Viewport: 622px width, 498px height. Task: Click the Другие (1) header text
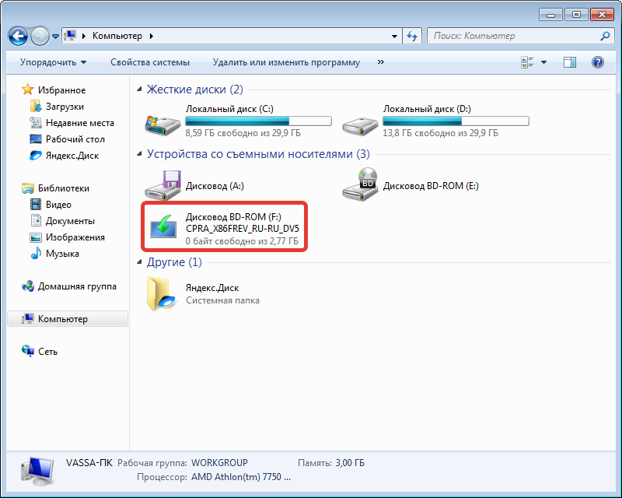pos(174,262)
